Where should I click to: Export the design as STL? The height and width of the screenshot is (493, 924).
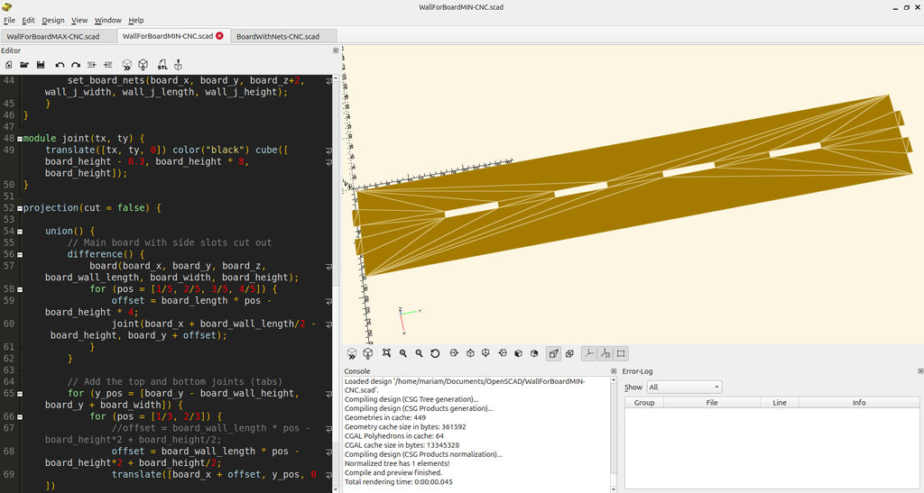click(x=162, y=65)
